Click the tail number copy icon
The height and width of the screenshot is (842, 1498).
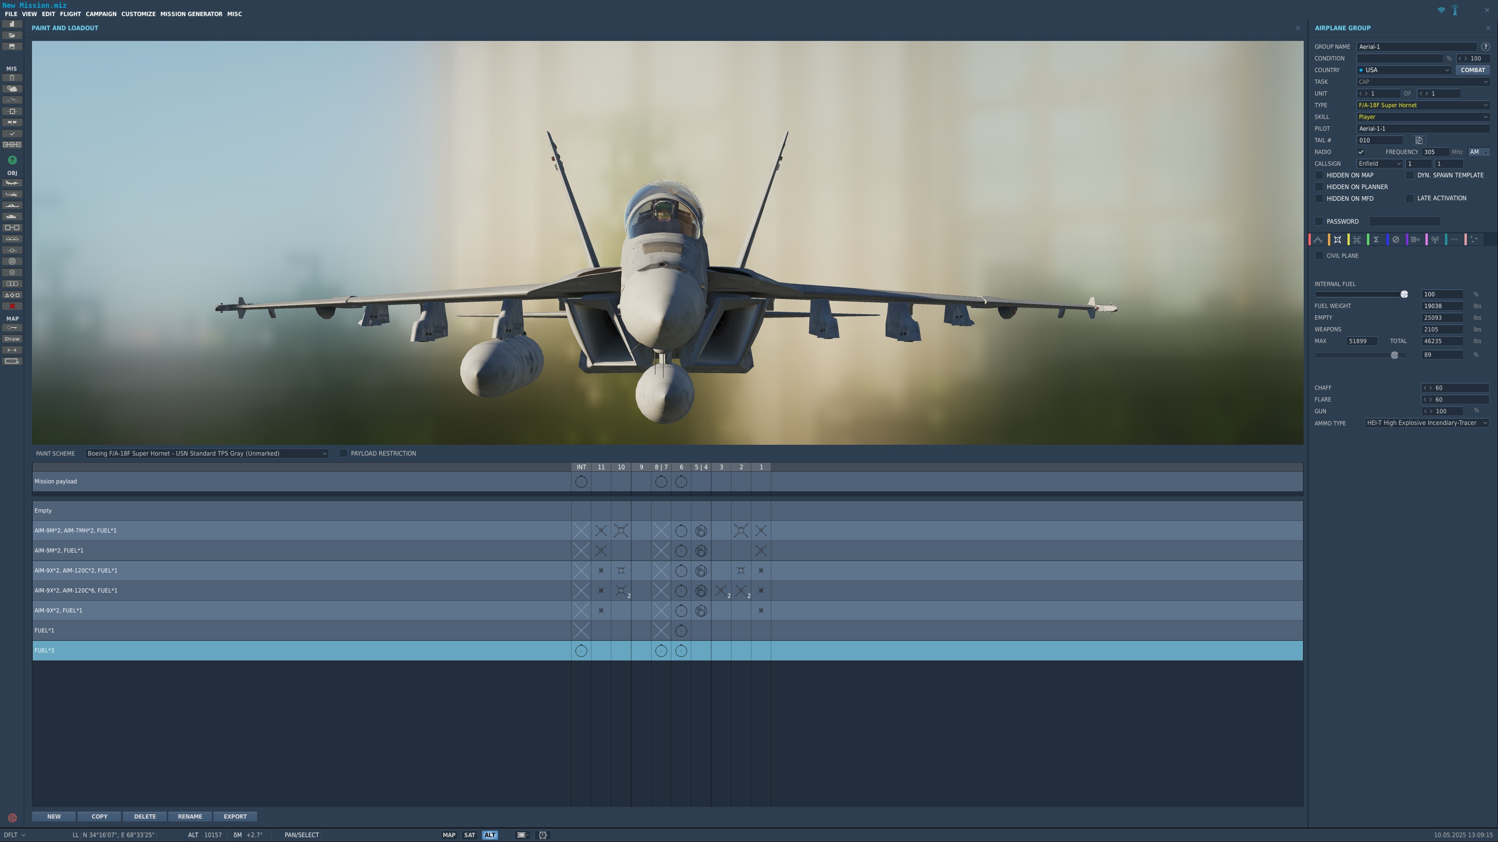pos(1419,140)
